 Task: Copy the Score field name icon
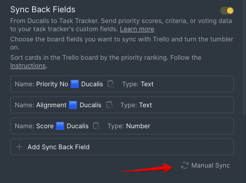[96, 126]
